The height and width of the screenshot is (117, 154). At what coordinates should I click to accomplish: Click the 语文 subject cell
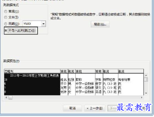point(98,88)
